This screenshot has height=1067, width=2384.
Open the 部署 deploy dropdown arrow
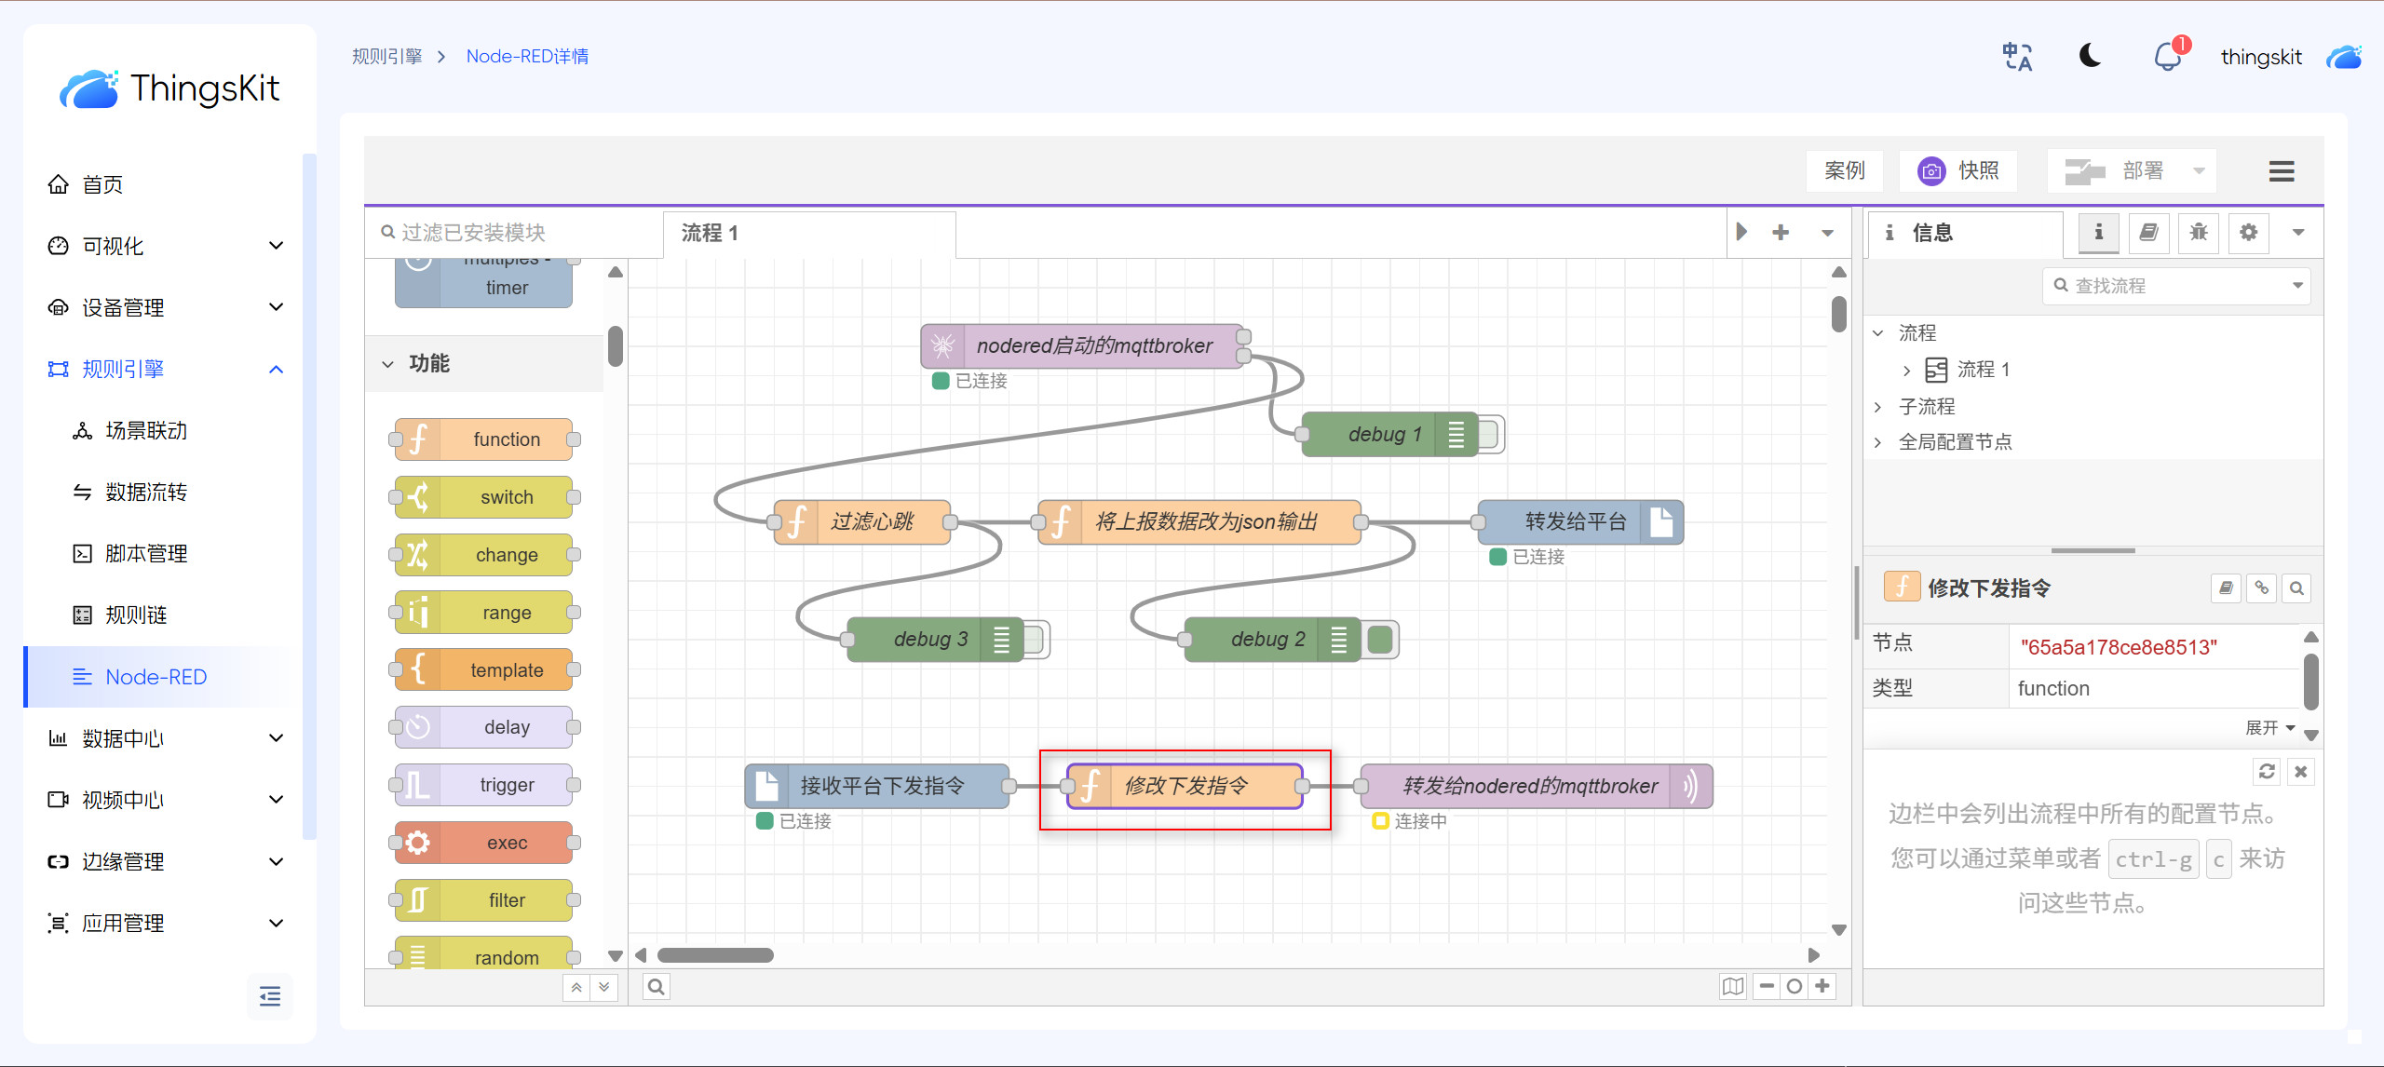(x=2199, y=171)
